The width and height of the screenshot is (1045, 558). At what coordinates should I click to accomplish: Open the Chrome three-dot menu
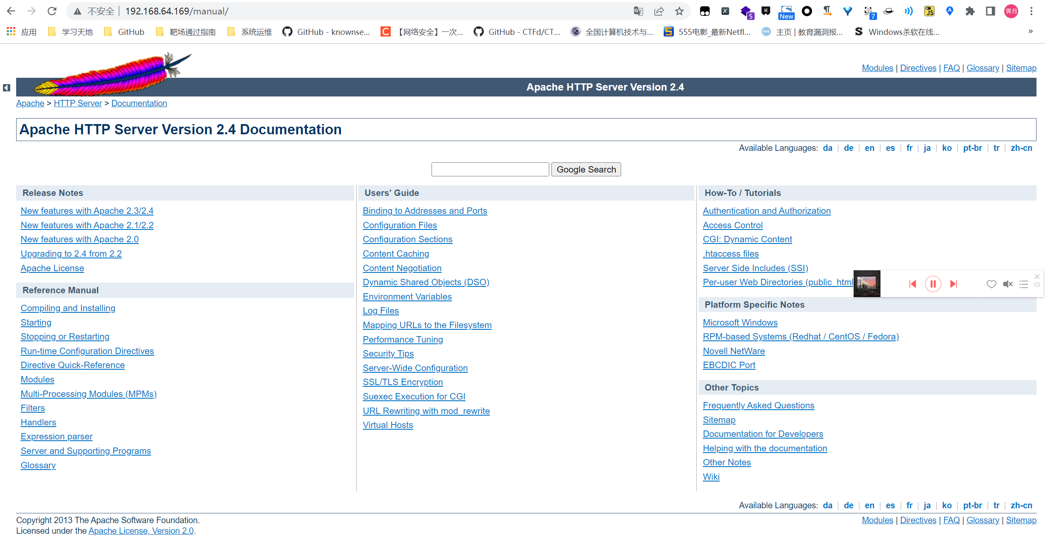click(1031, 11)
